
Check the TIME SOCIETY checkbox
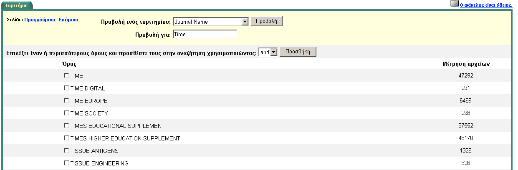click(x=66, y=113)
